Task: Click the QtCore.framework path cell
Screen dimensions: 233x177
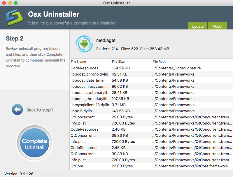Action: pos(190,166)
